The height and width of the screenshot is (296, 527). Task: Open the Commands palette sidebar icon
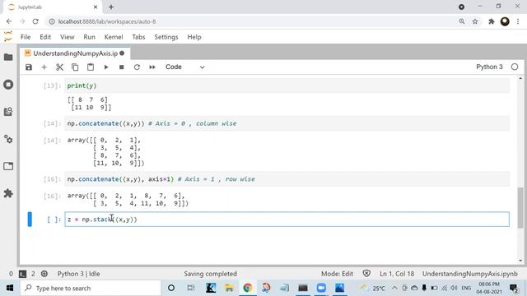[x=8, y=112]
